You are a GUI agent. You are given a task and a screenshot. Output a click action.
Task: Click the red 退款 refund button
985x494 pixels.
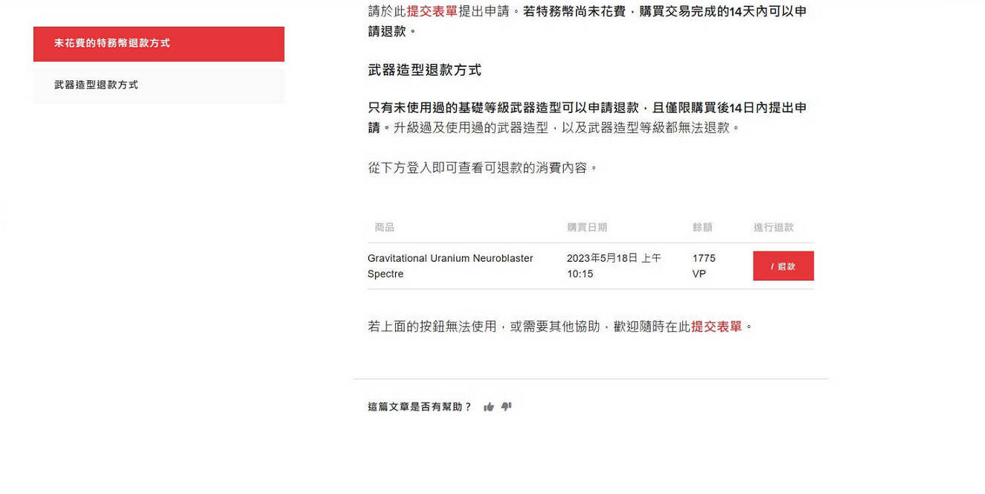(783, 266)
